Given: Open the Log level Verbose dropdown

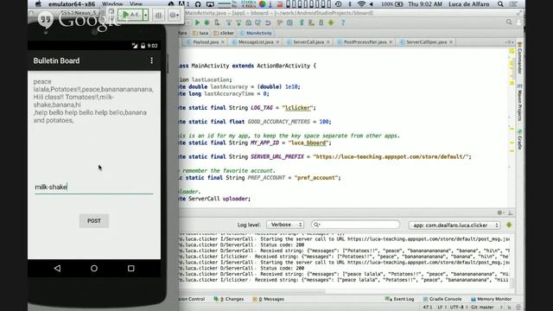Looking at the screenshot, I should (x=285, y=225).
